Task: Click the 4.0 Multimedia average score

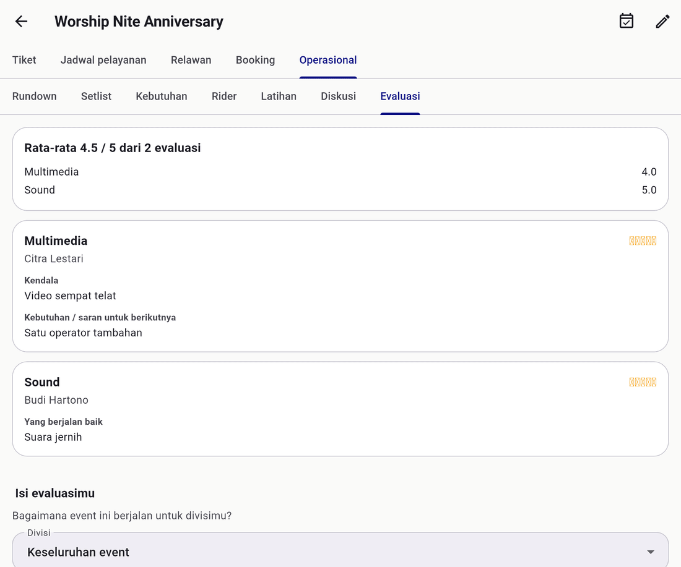Action: [649, 172]
